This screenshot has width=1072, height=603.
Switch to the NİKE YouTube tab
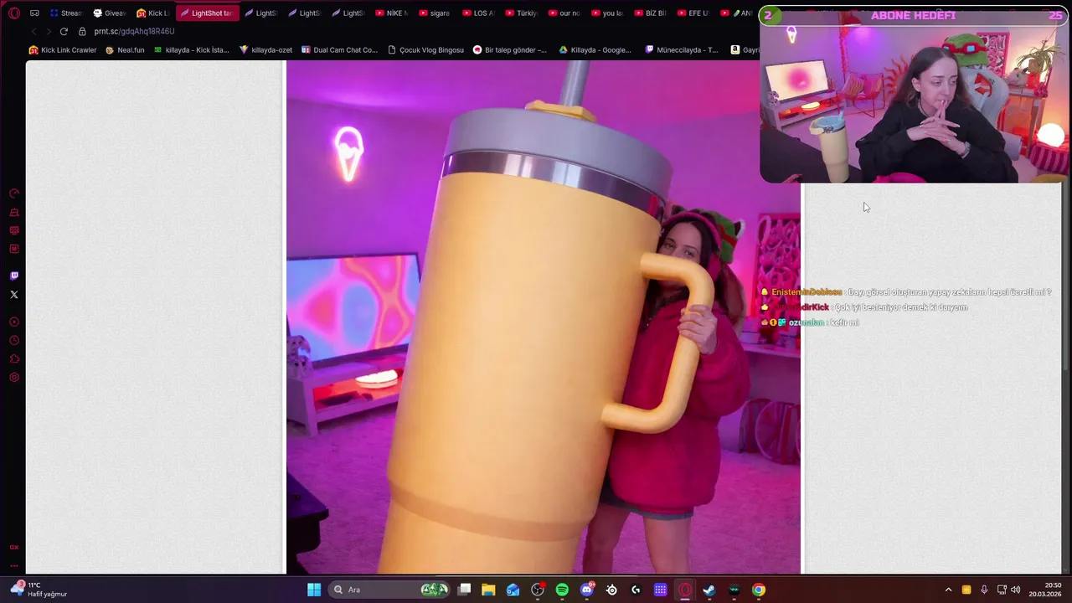coord(391,13)
